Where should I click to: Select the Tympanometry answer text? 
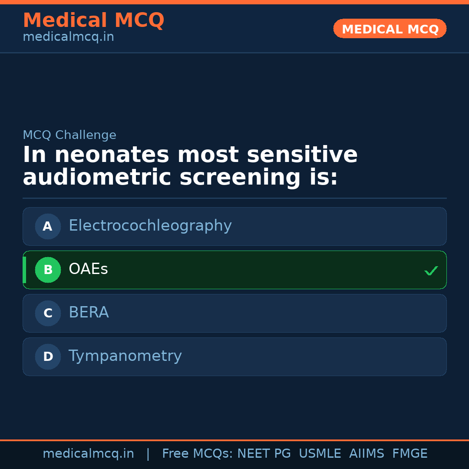(x=125, y=356)
